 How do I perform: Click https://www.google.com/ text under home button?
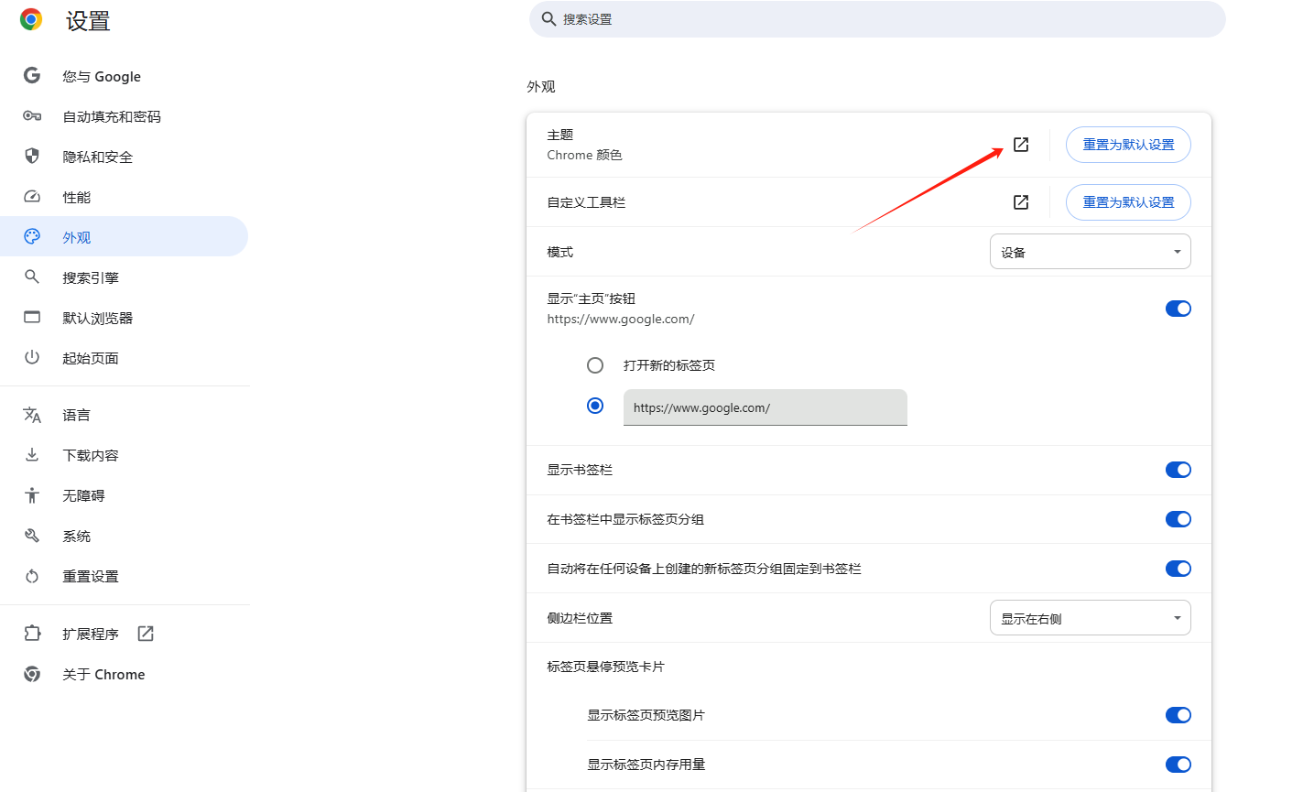click(x=621, y=320)
